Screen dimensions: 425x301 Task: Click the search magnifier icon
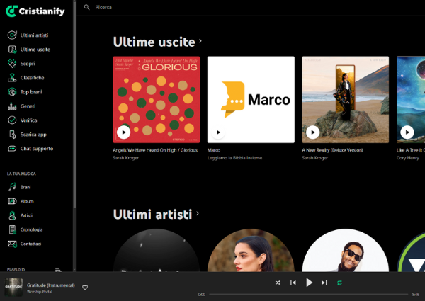click(x=86, y=7)
